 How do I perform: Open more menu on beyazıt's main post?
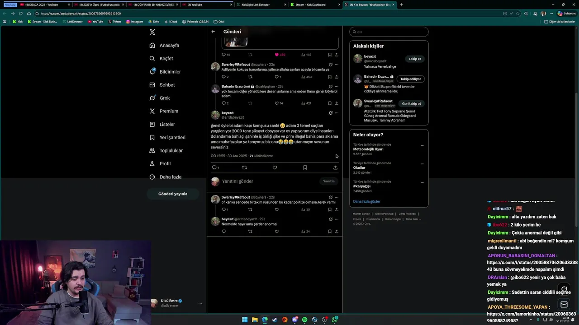[x=336, y=113]
